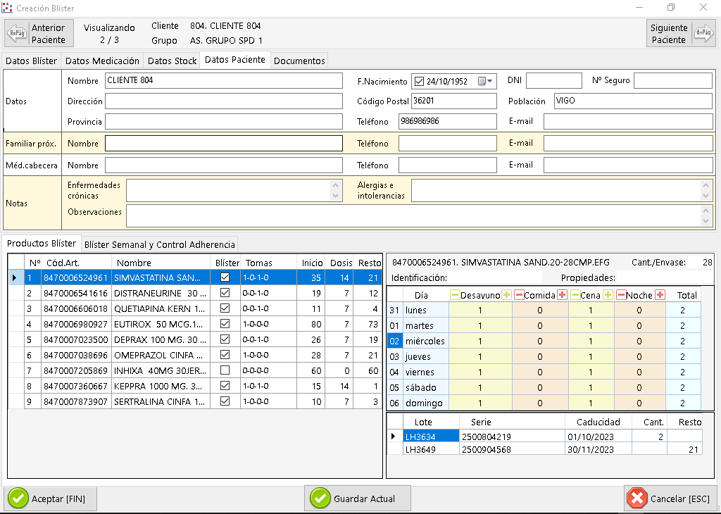Click the app icon in the title bar

click(7, 8)
